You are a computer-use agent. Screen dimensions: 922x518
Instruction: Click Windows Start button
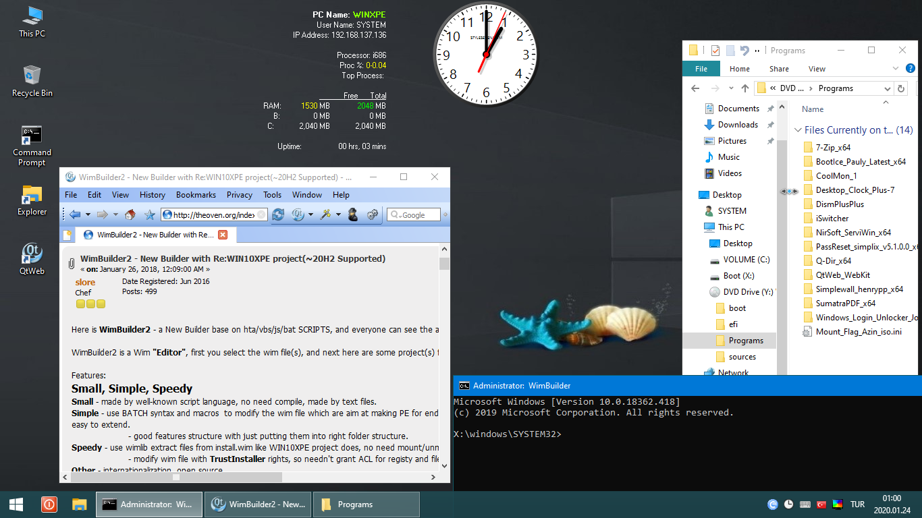pos(16,504)
